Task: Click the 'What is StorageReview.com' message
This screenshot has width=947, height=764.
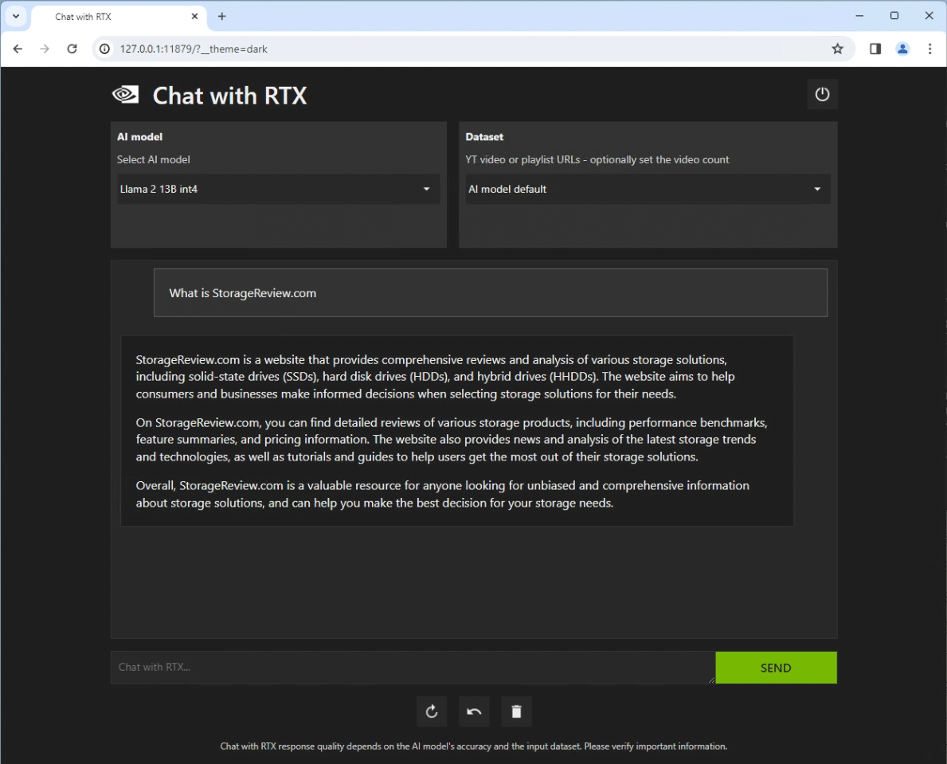Action: 491,293
